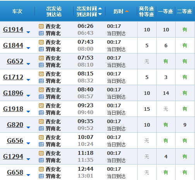
Task: Open train G1896 details link
Action: [13, 93]
